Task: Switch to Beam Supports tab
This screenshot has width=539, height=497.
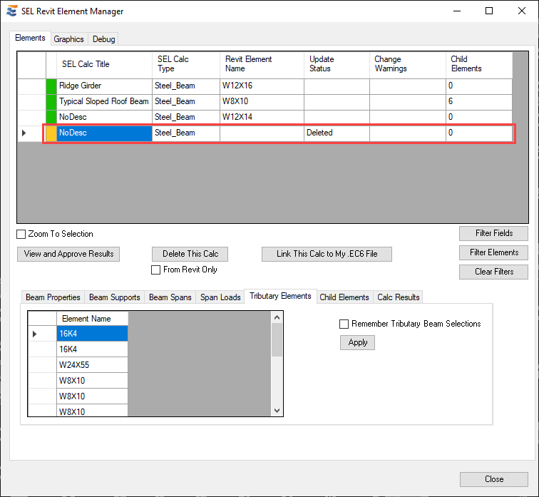Action: [115, 297]
